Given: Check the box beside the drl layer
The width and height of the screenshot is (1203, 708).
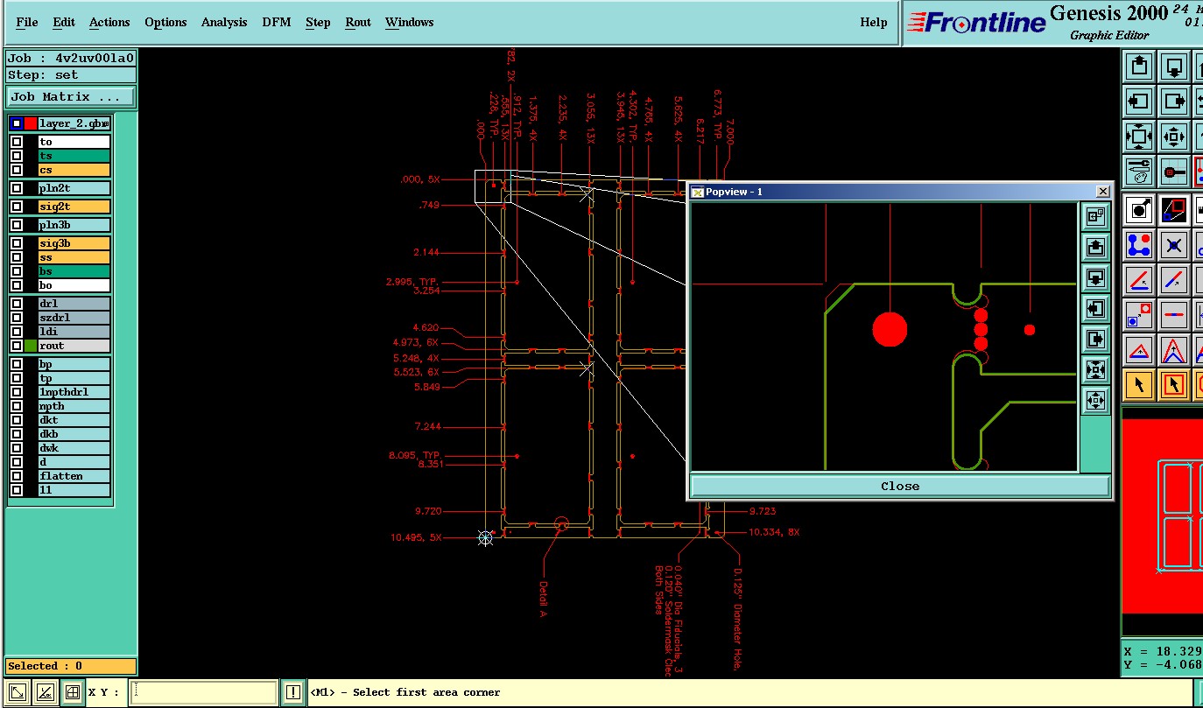Looking at the screenshot, I should 17,304.
